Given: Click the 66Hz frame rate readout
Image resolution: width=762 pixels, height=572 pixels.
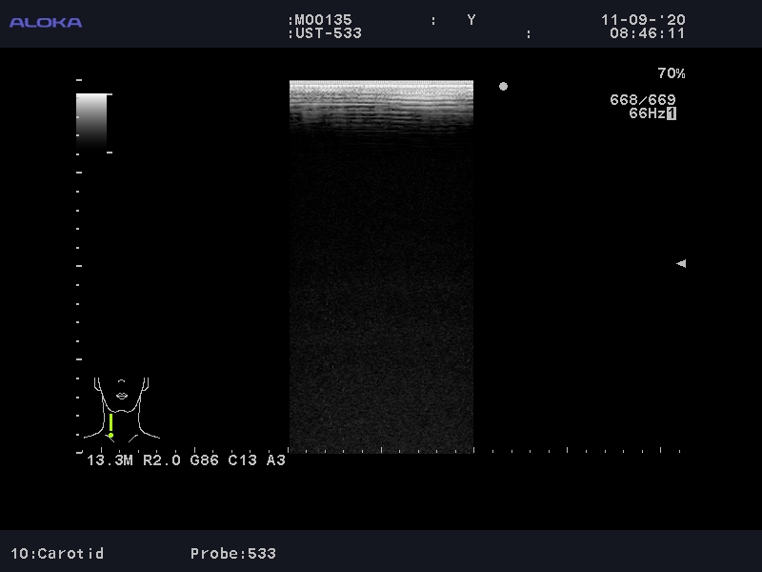Looking at the screenshot, I should (646, 113).
